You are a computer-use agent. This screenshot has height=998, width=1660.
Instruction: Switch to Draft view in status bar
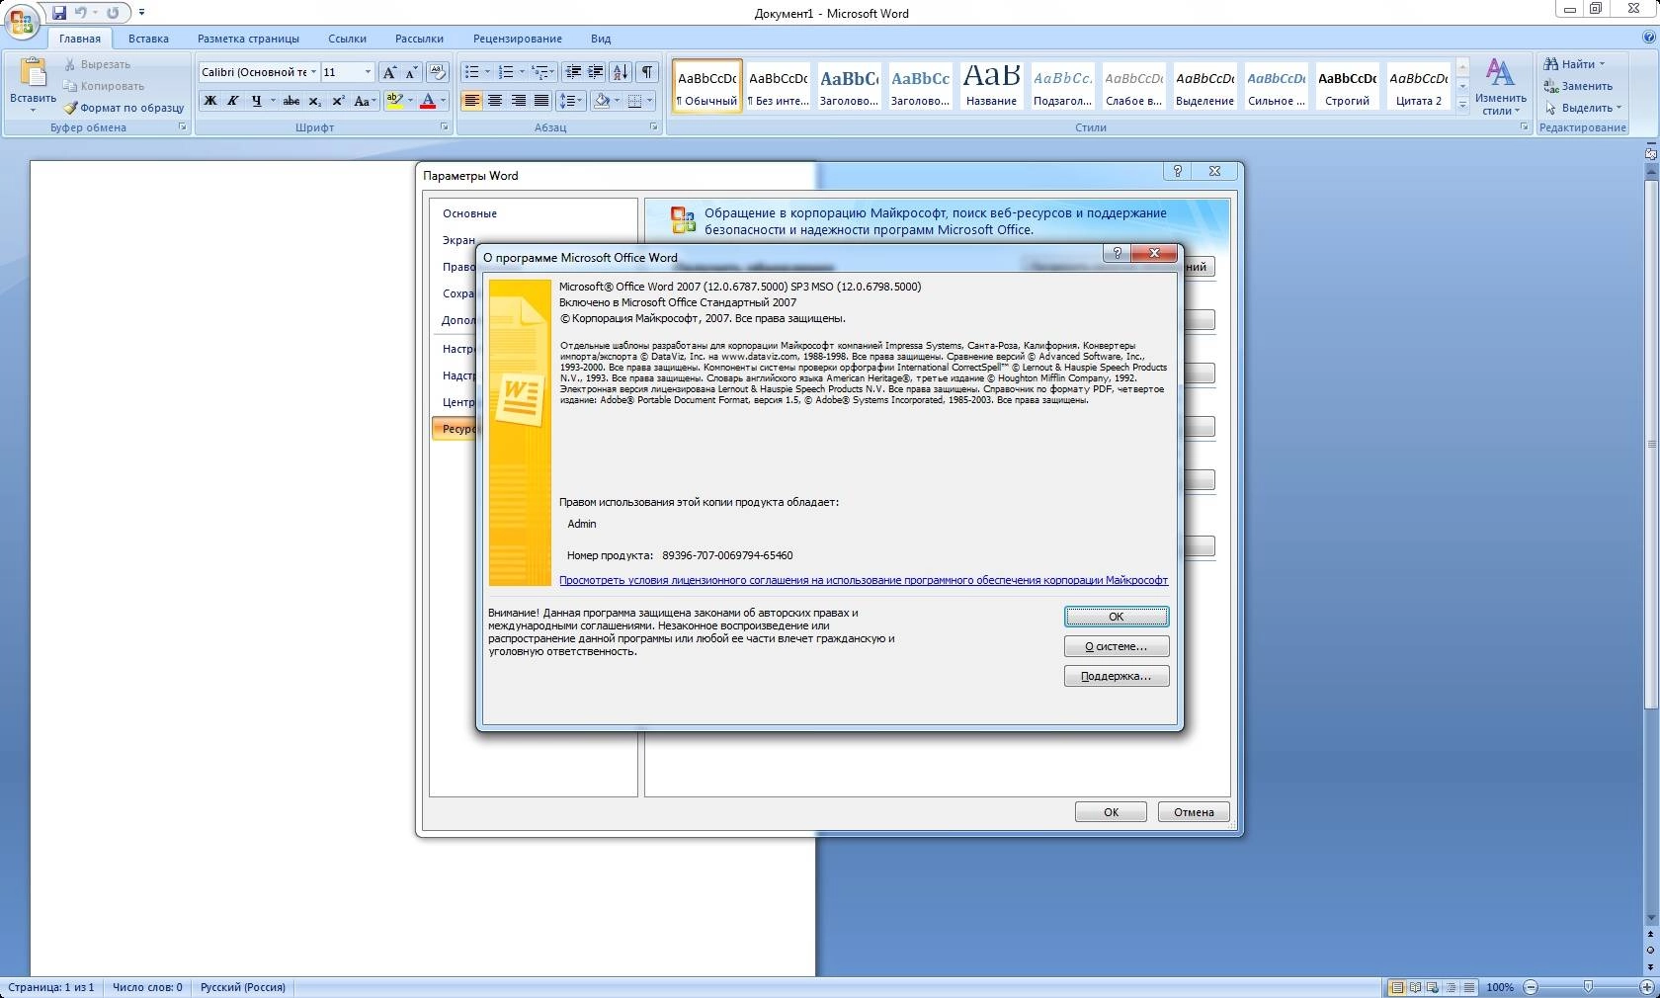1469,987
